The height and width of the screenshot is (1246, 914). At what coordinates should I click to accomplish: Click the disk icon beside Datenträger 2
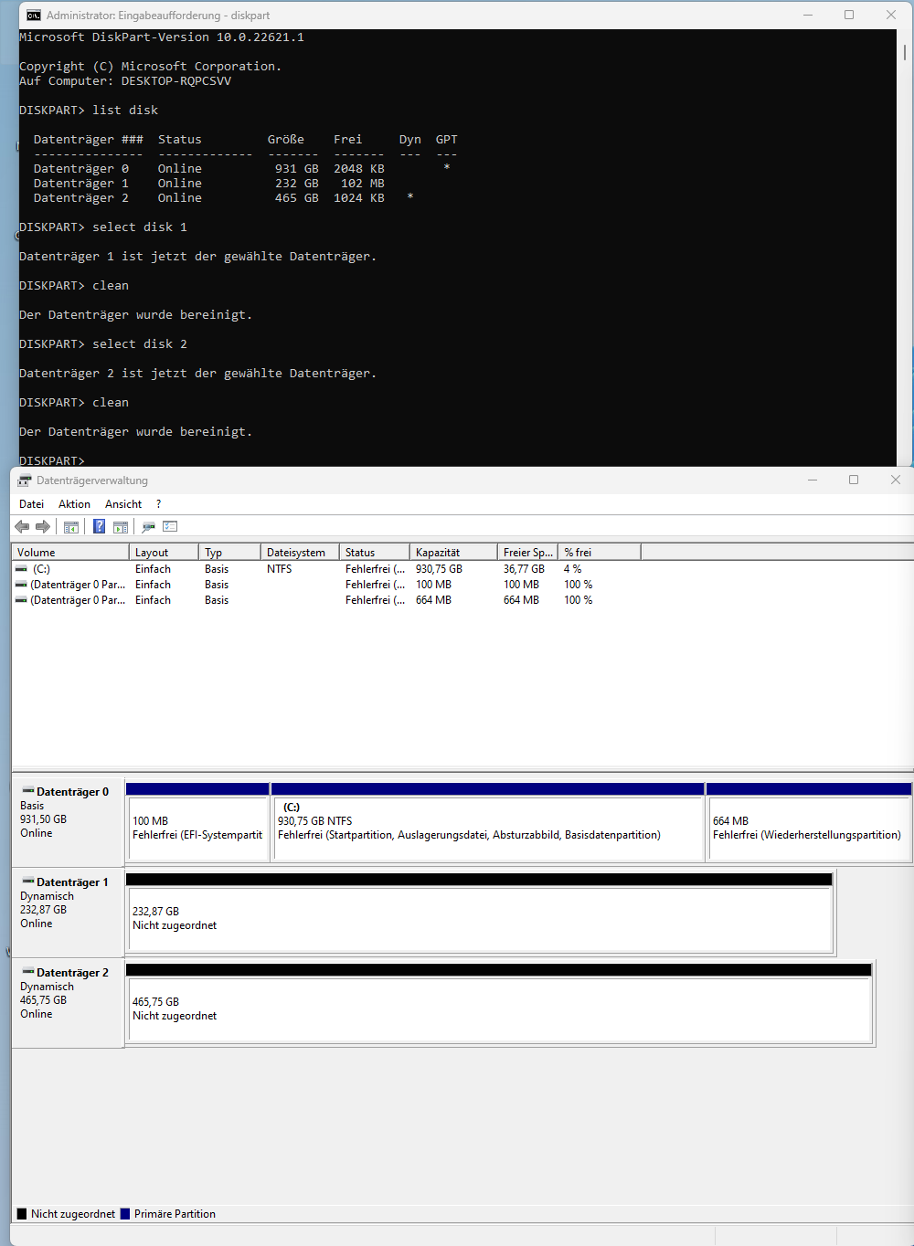(28, 972)
